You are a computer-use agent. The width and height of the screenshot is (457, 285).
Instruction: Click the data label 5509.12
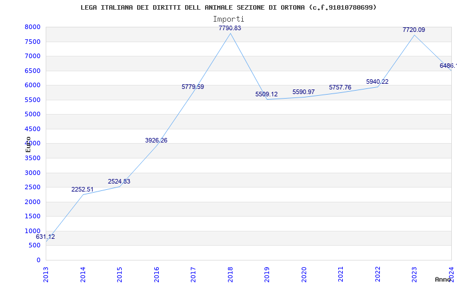[x=267, y=94]
